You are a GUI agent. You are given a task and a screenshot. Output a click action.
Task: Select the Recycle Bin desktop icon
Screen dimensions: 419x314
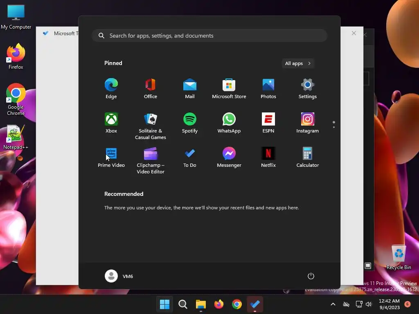click(399, 257)
